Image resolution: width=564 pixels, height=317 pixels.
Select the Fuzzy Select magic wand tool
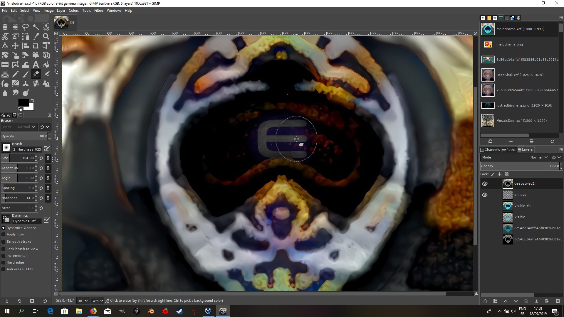(36, 27)
